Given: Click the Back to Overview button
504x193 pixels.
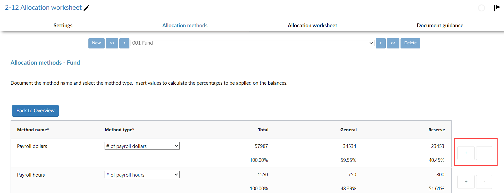Looking at the screenshot, I should tap(35, 111).
